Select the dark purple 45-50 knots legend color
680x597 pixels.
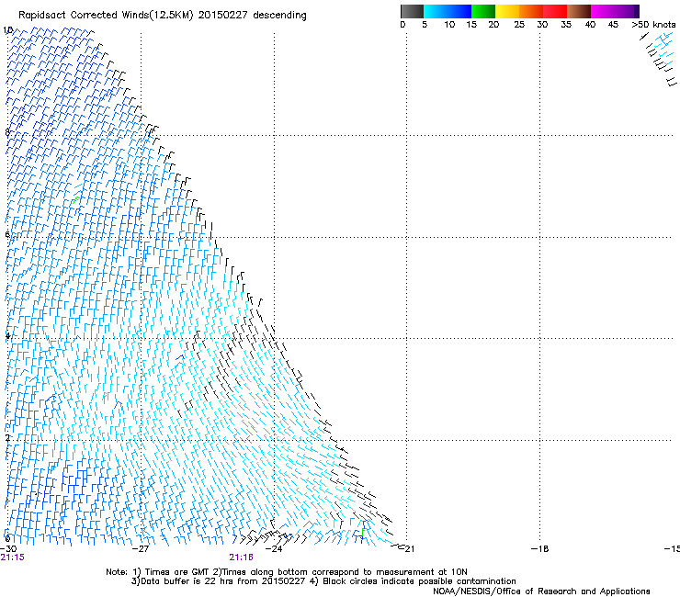(x=627, y=11)
